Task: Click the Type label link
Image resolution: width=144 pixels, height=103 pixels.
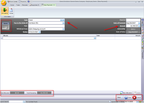Action: coord(26,20)
